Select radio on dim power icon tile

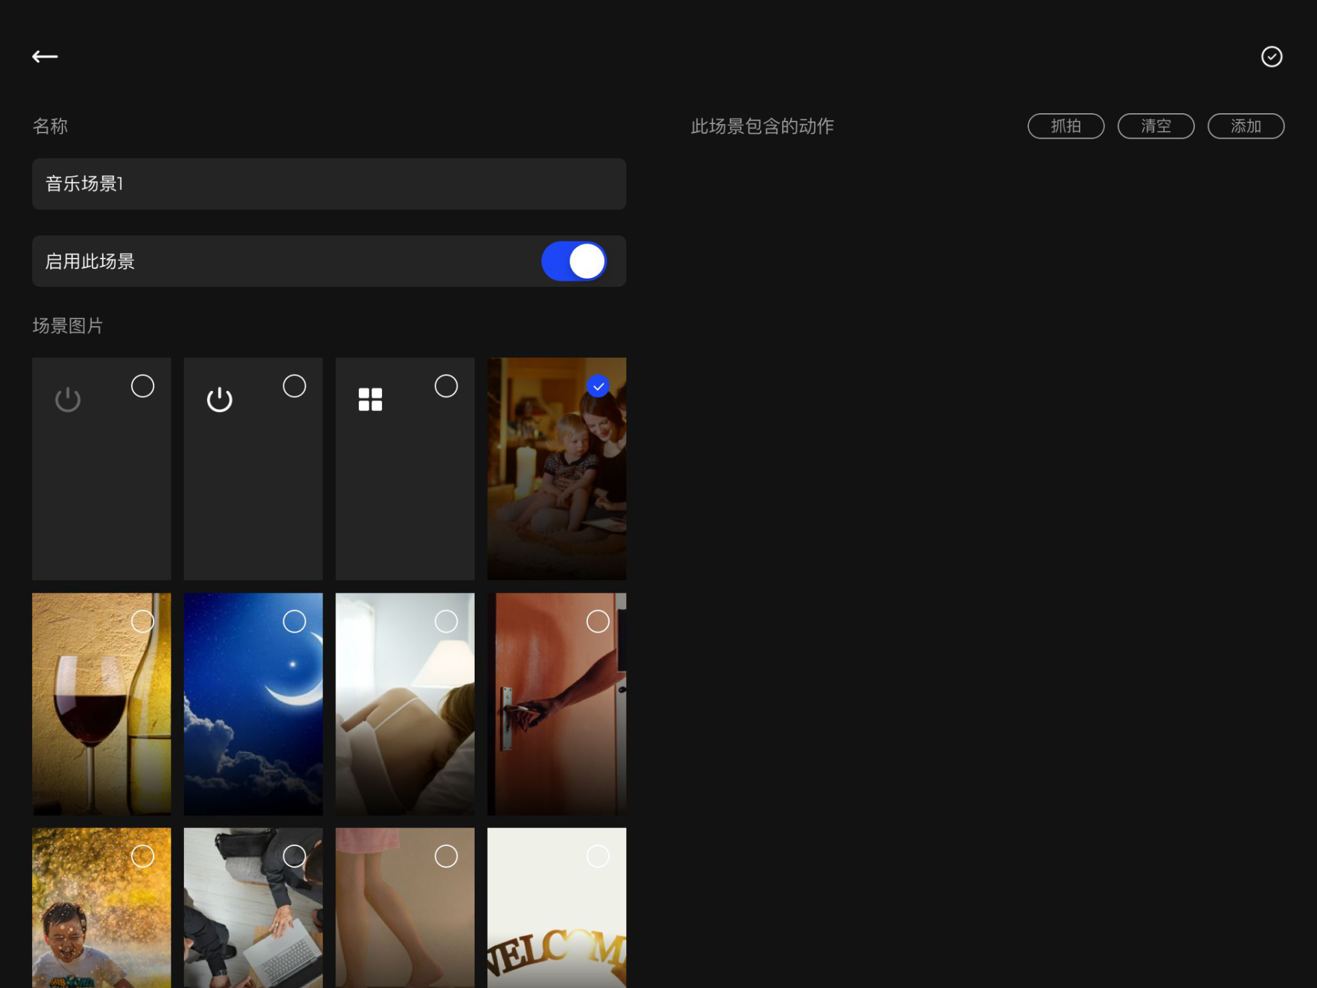point(143,386)
